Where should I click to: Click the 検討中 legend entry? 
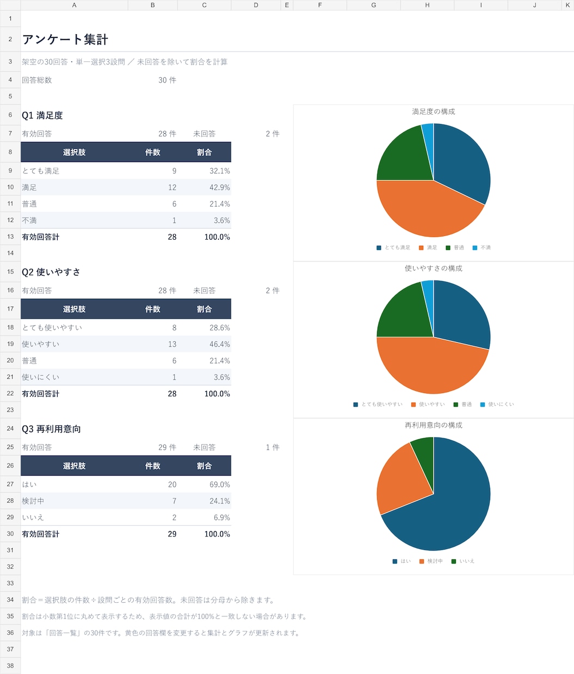point(431,561)
